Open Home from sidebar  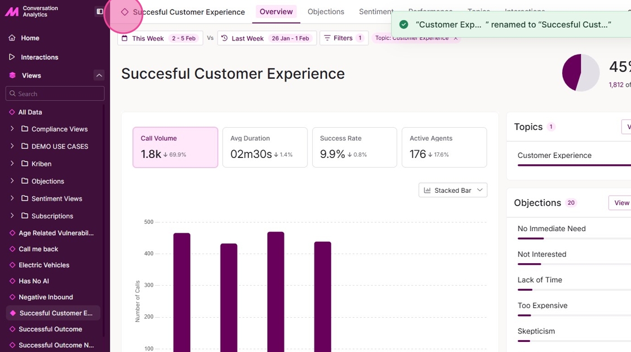coord(30,38)
